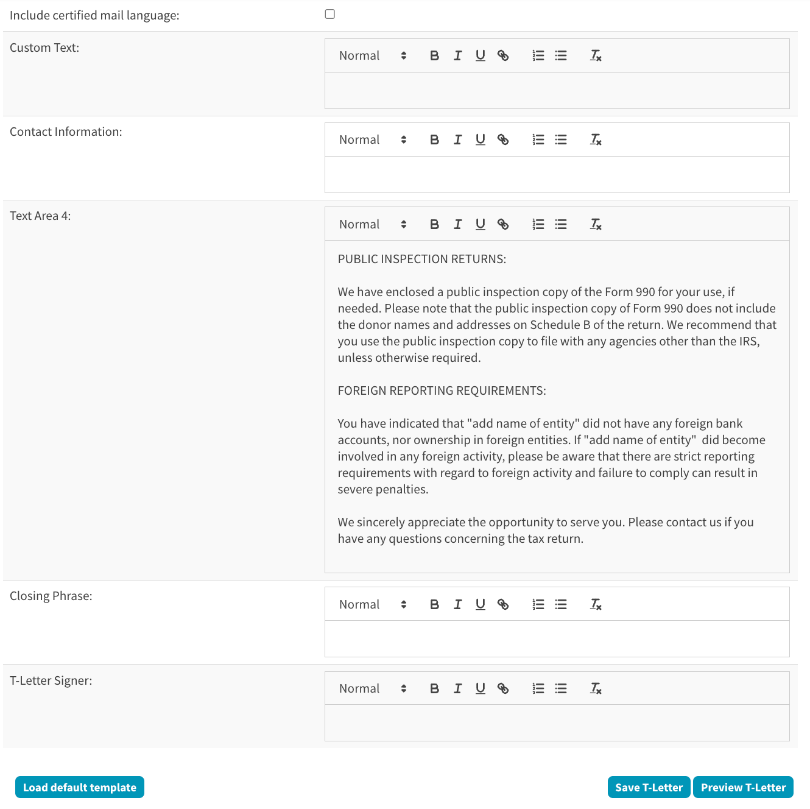Click Bold icon in Custom Text toolbar

434,56
